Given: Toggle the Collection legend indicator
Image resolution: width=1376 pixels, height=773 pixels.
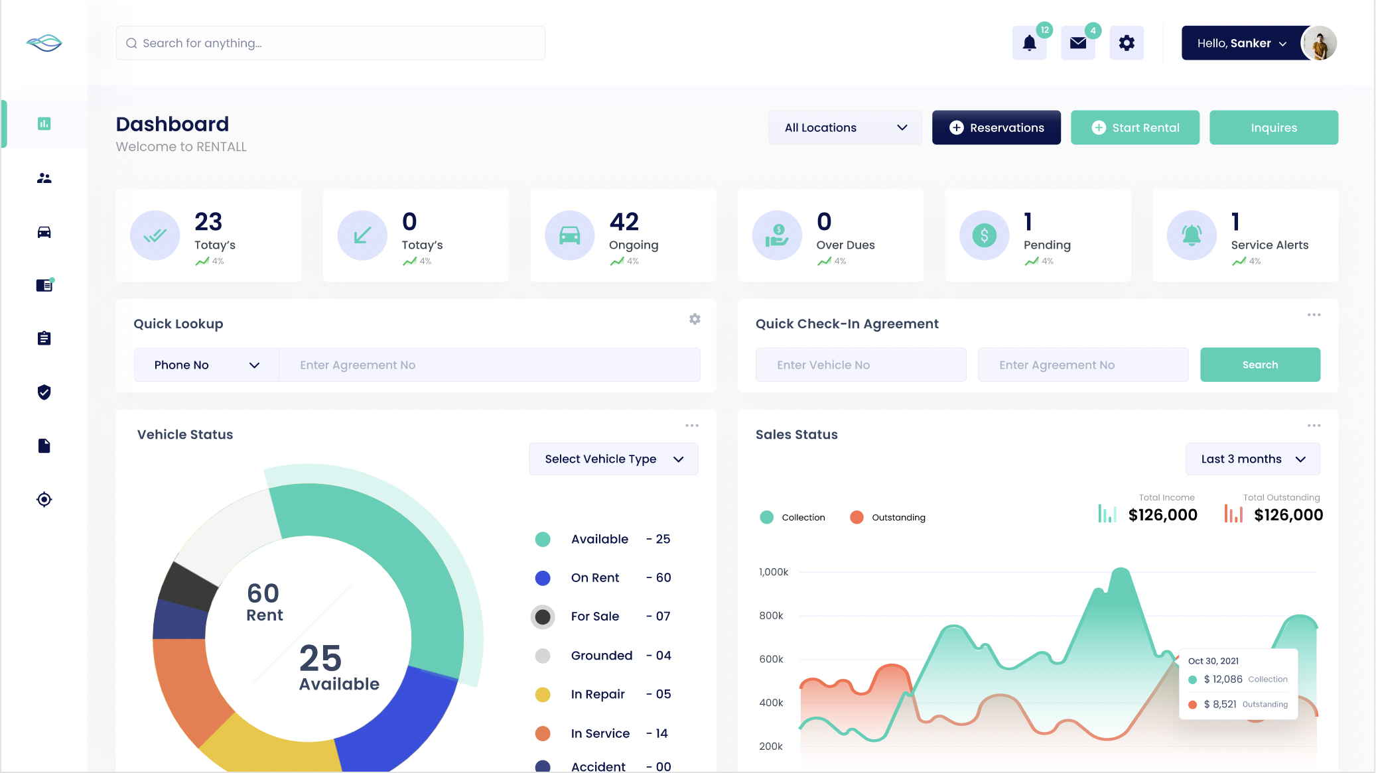Looking at the screenshot, I should point(767,517).
